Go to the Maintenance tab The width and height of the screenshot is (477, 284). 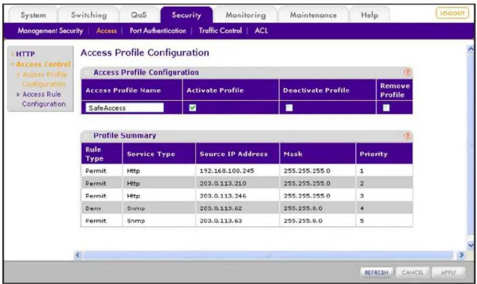coord(313,15)
